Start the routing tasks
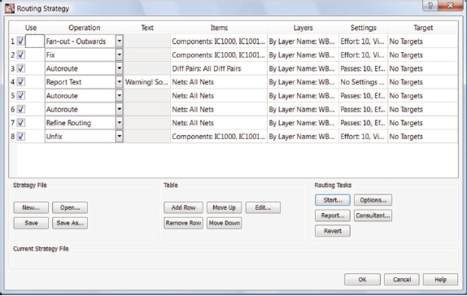467x296 pixels. pos(333,200)
